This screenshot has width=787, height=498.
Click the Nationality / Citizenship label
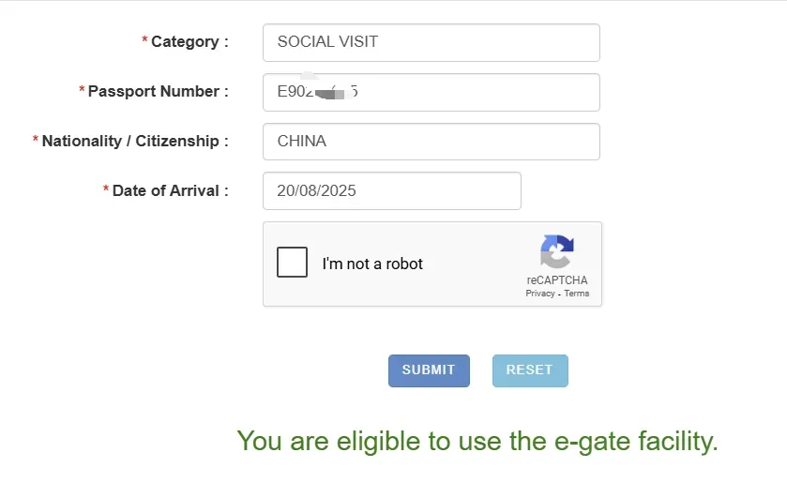click(x=135, y=141)
